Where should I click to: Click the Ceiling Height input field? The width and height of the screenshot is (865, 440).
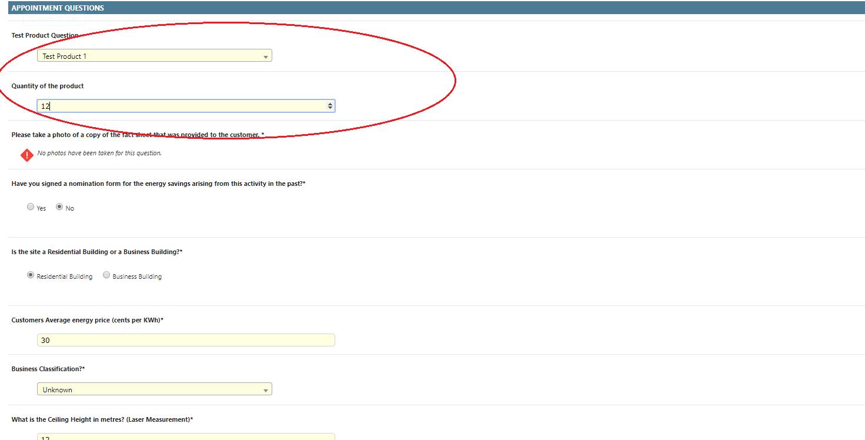tap(186, 436)
